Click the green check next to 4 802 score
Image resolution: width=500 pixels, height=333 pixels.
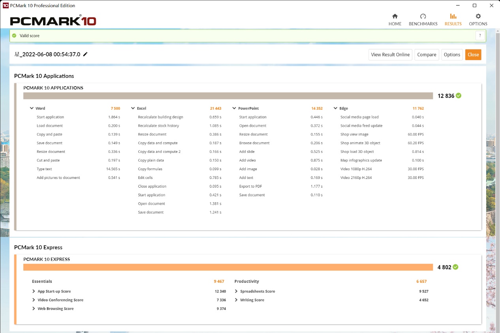455,267
